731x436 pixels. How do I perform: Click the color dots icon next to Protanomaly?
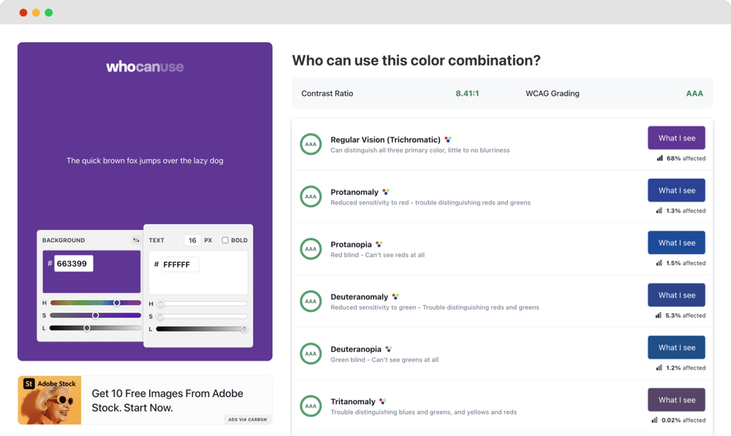coord(386,192)
